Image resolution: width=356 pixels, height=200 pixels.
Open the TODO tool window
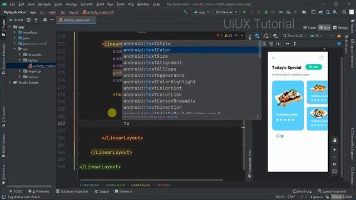click(16, 191)
